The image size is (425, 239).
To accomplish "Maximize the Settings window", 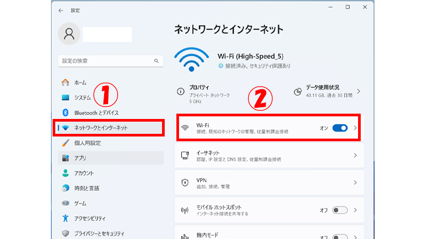I will [347, 7].
